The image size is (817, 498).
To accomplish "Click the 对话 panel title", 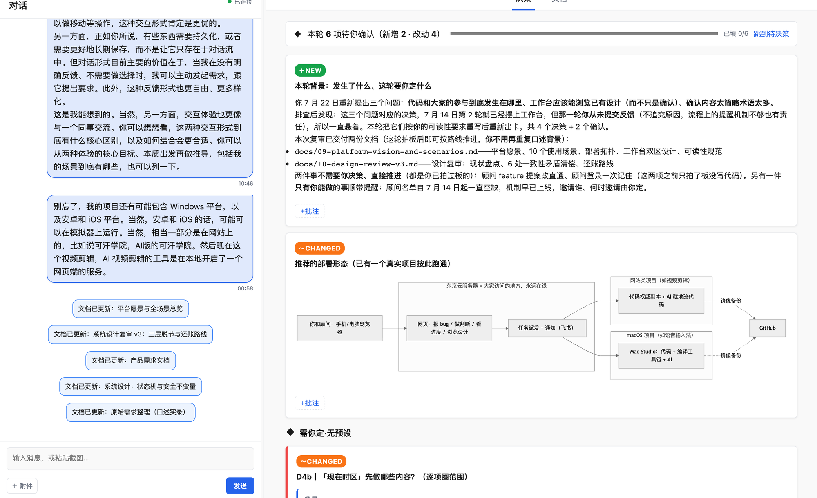I will tap(18, 5).
